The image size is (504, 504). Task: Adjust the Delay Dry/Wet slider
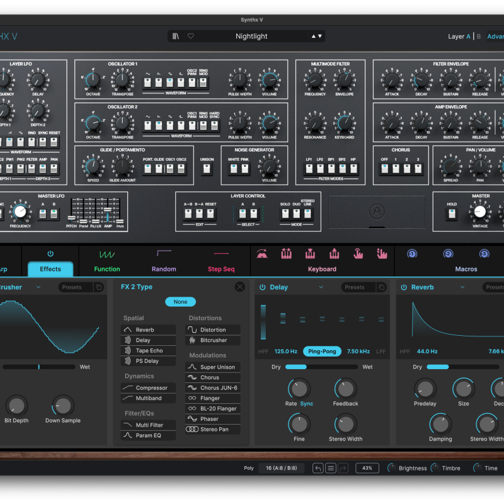point(321,367)
